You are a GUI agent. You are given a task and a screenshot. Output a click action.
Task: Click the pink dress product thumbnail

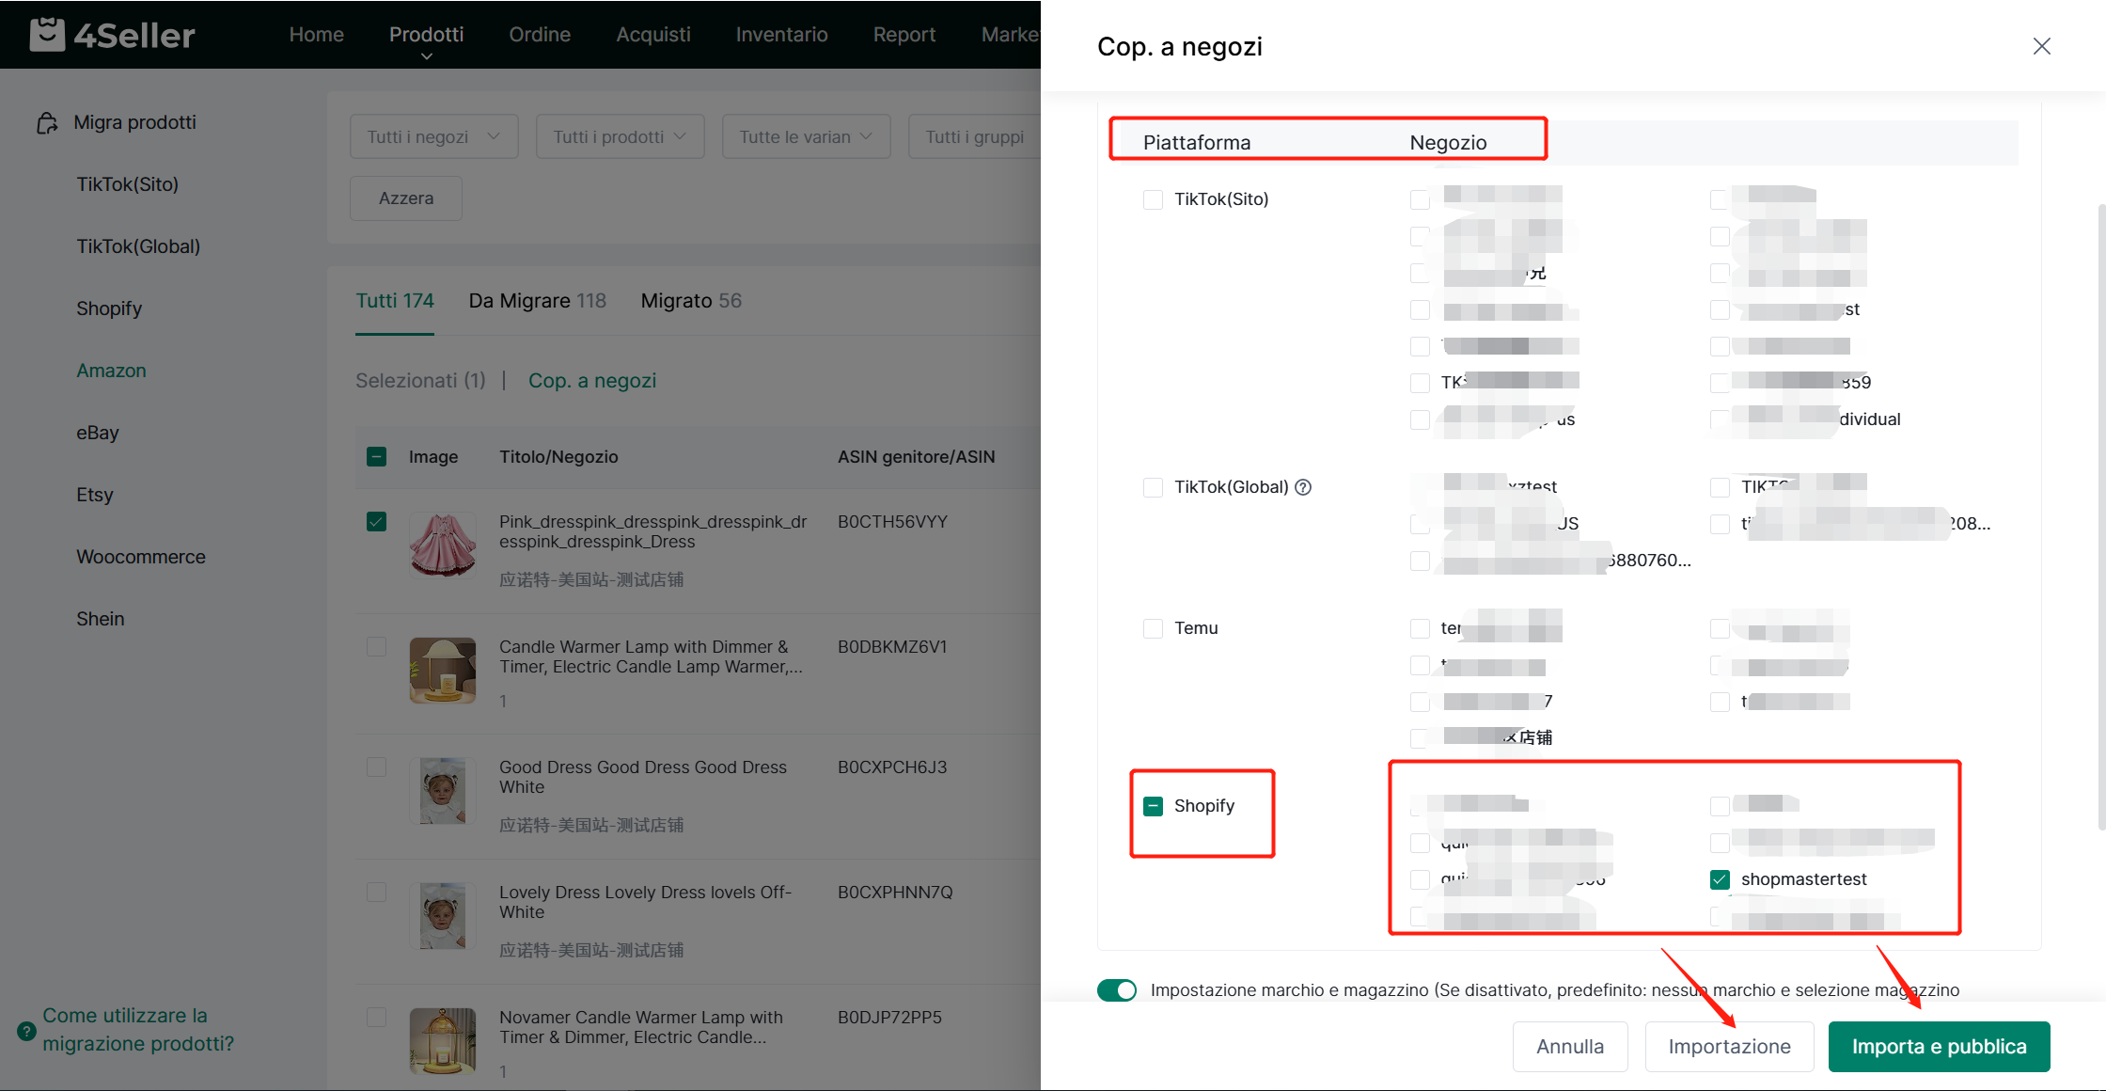click(443, 545)
